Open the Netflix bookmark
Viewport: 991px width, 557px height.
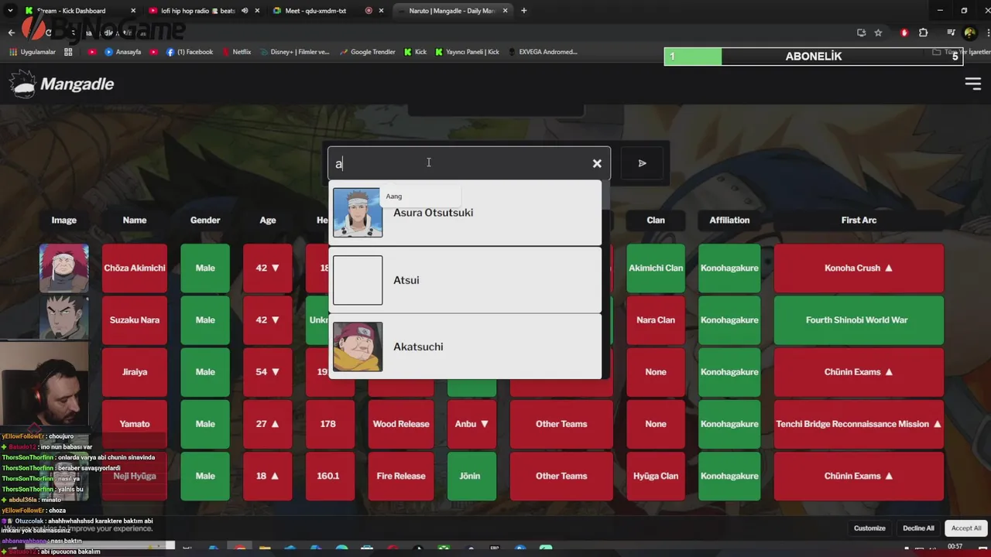click(x=236, y=52)
